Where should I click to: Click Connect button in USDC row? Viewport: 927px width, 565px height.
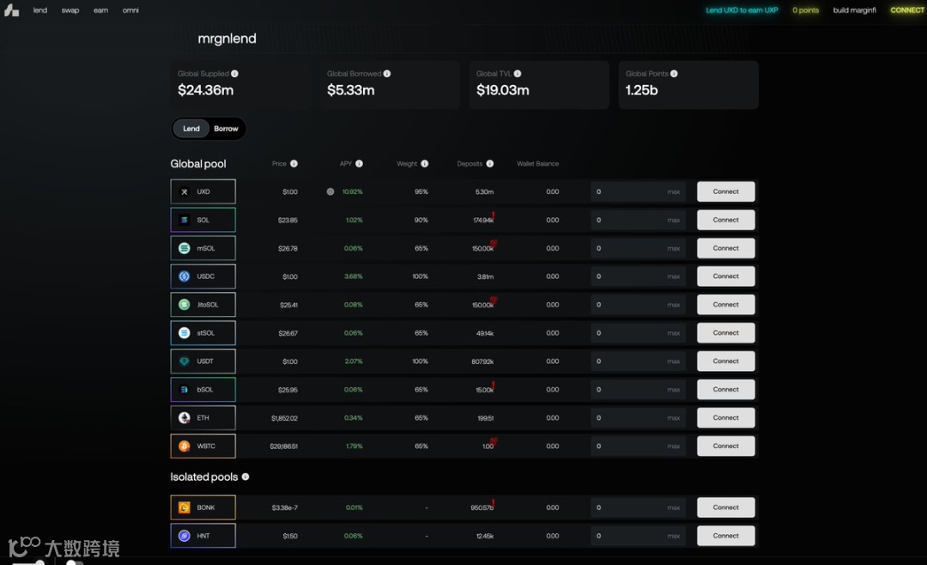point(726,276)
